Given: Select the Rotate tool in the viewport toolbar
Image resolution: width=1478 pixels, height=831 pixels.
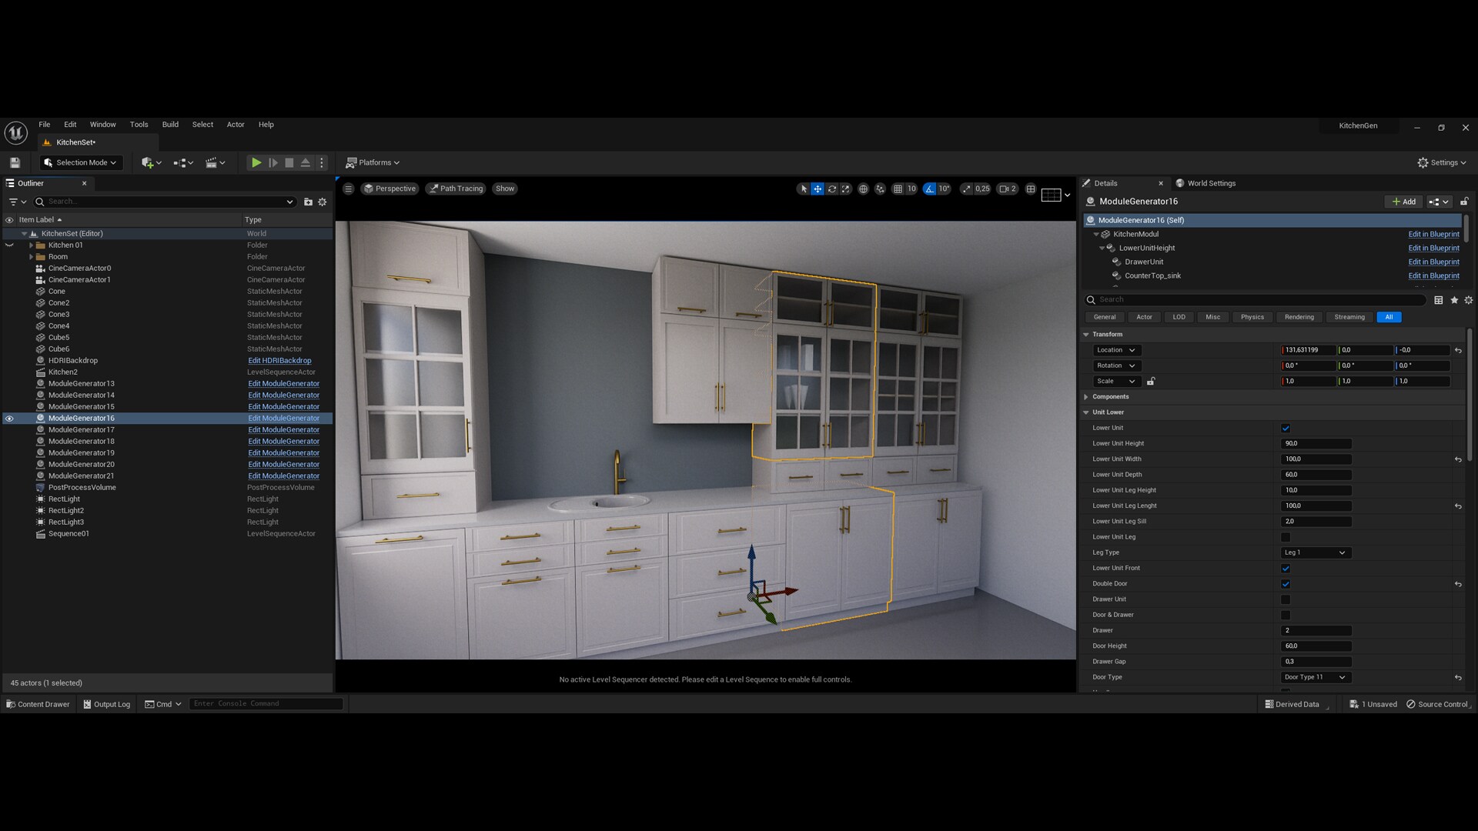Looking at the screenshot, I should pyautogui.click(x=832, y=189).
